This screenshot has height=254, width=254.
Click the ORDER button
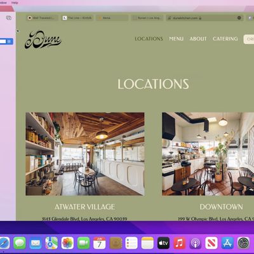point(249,39)
